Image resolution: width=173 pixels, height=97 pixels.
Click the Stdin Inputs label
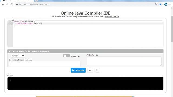pyautogui.click(x=92, y=55)
